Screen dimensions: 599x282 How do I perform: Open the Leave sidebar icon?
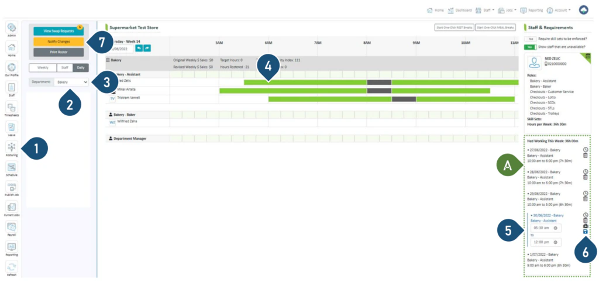pos(12,127)
